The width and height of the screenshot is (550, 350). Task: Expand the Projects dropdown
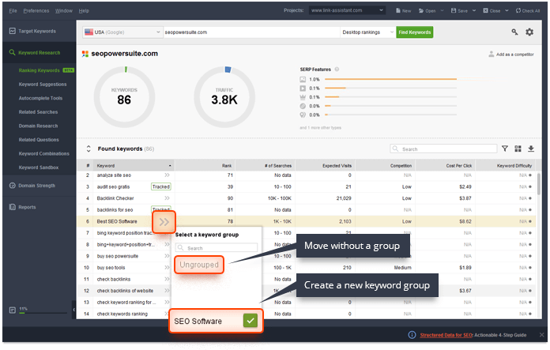pos(347,10)
